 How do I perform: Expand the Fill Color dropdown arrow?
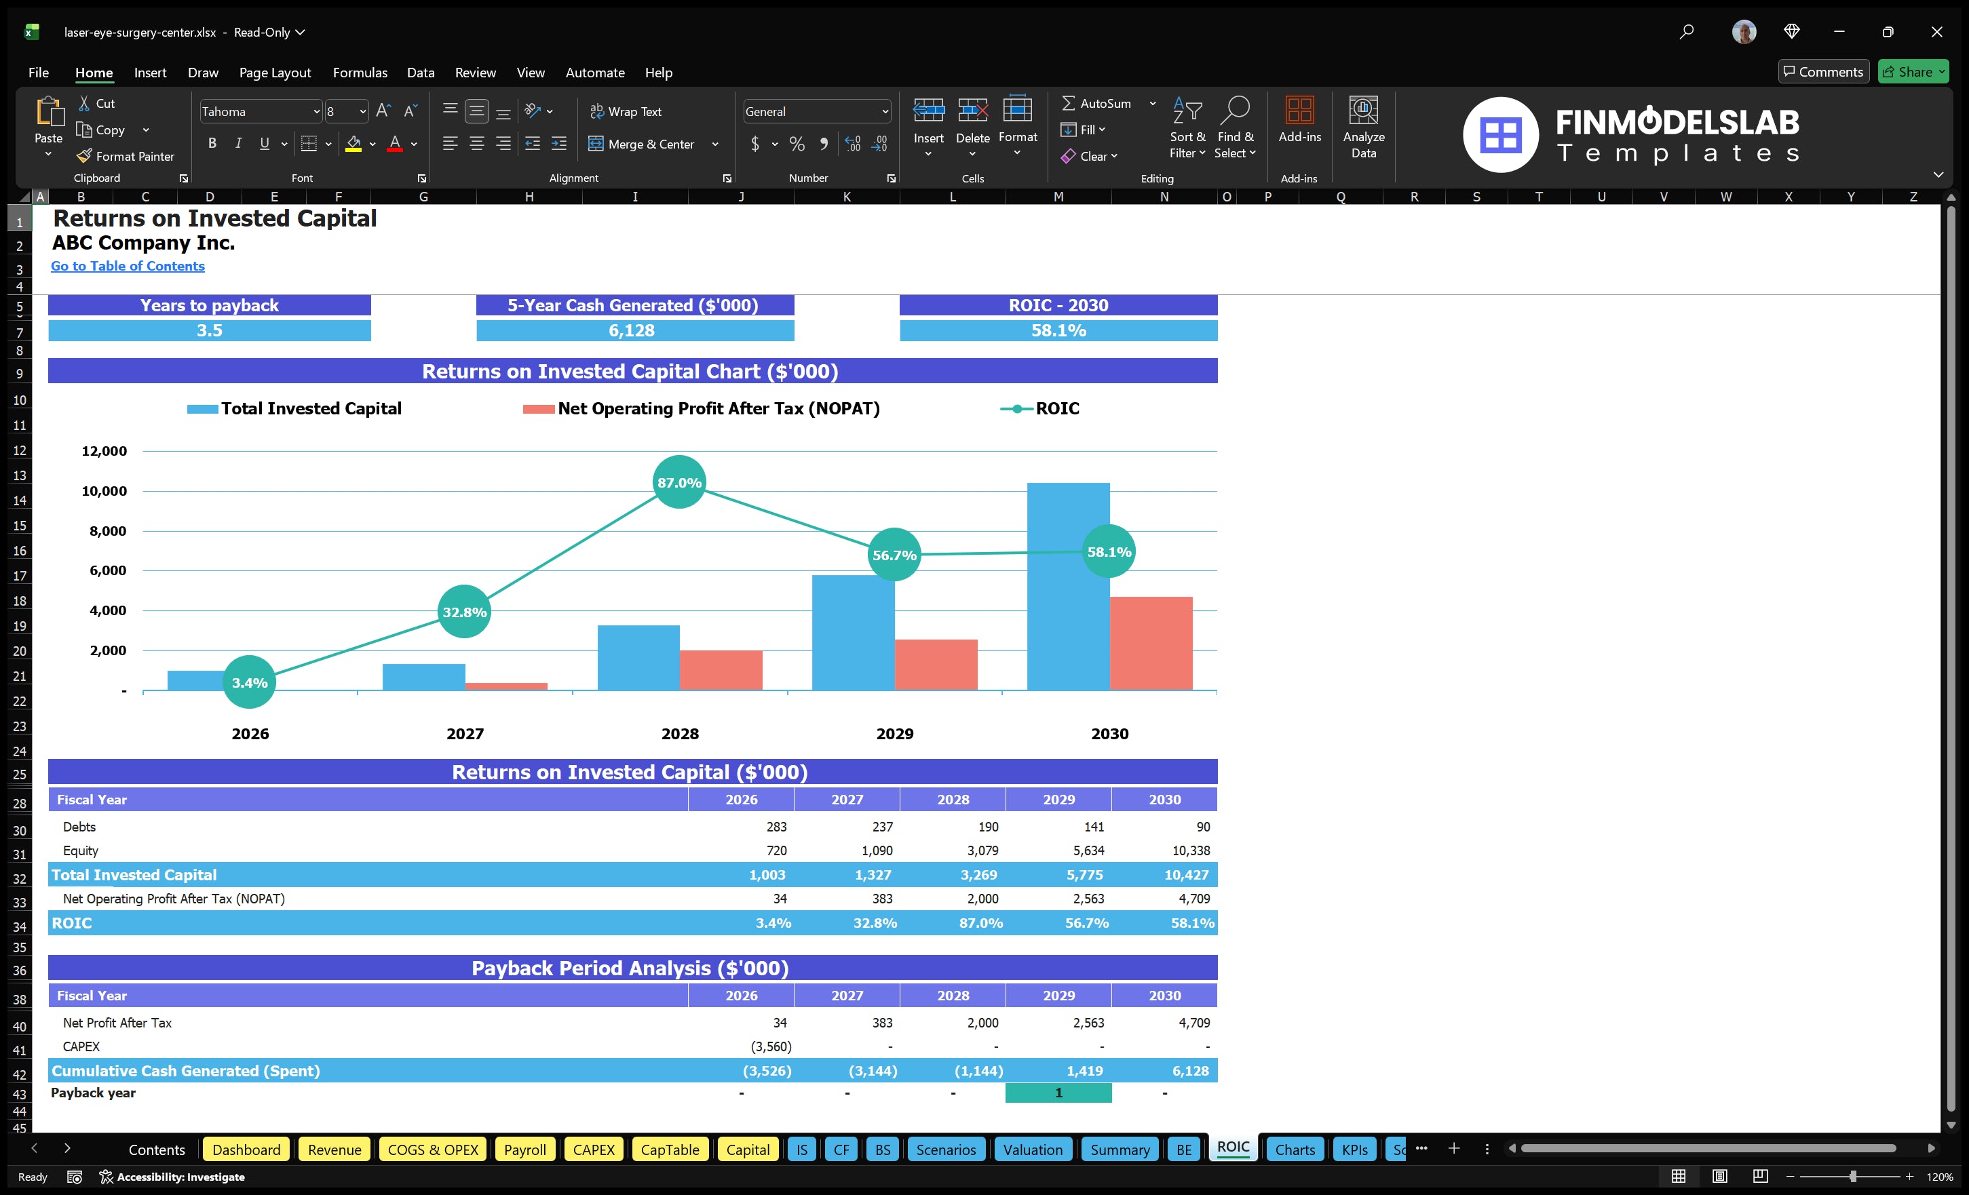pyautogui.click(x=372, y=144)
